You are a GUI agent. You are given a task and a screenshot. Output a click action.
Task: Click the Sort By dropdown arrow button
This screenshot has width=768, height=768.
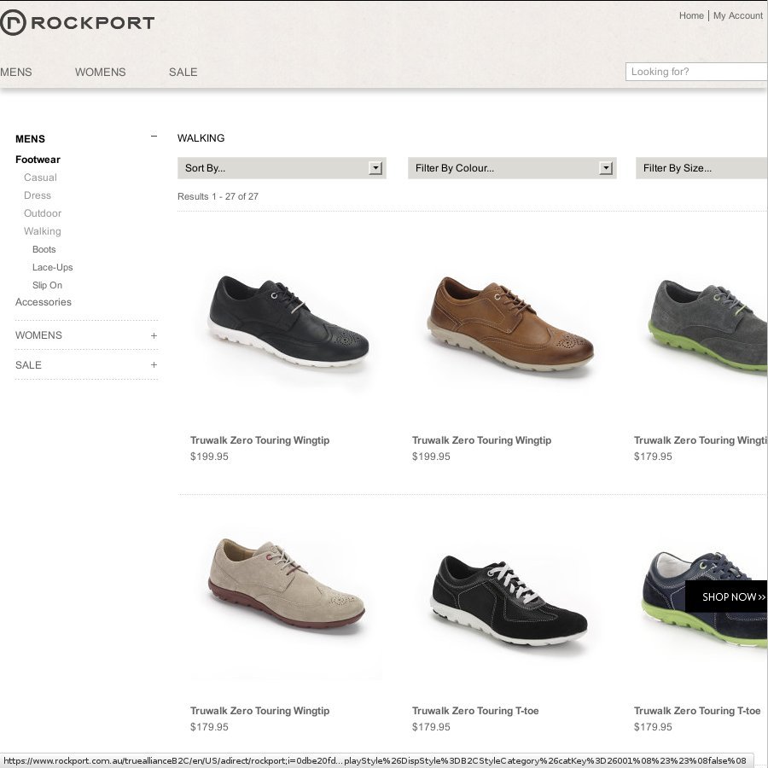[x=375, y=168]
